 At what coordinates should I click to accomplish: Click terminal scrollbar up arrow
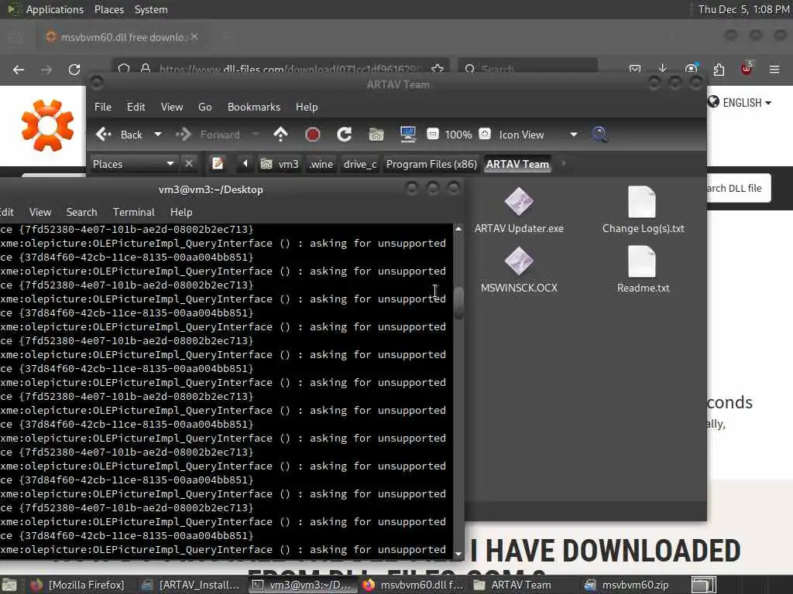[x=458, y=229]
